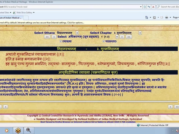Open media player from the taskbar

click(7, 131)
